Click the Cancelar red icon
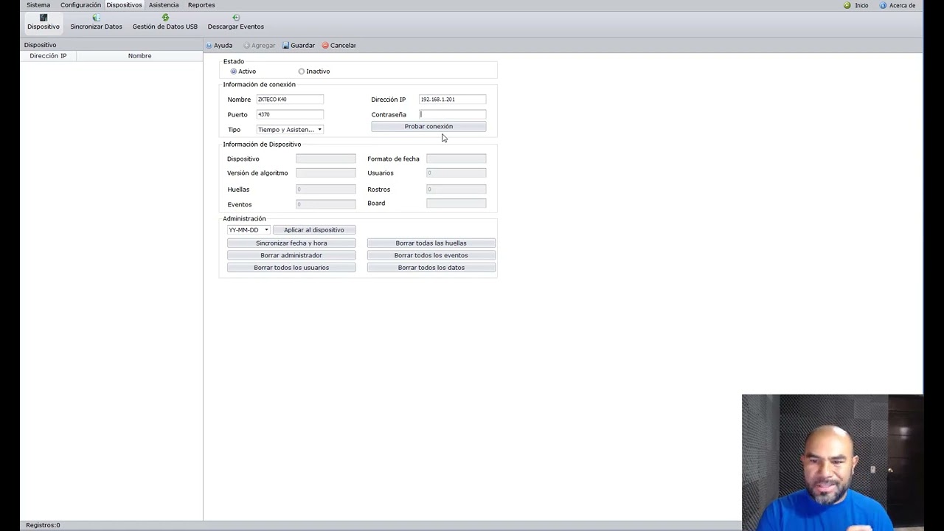944x531 pixels. [x=325, y=46]
